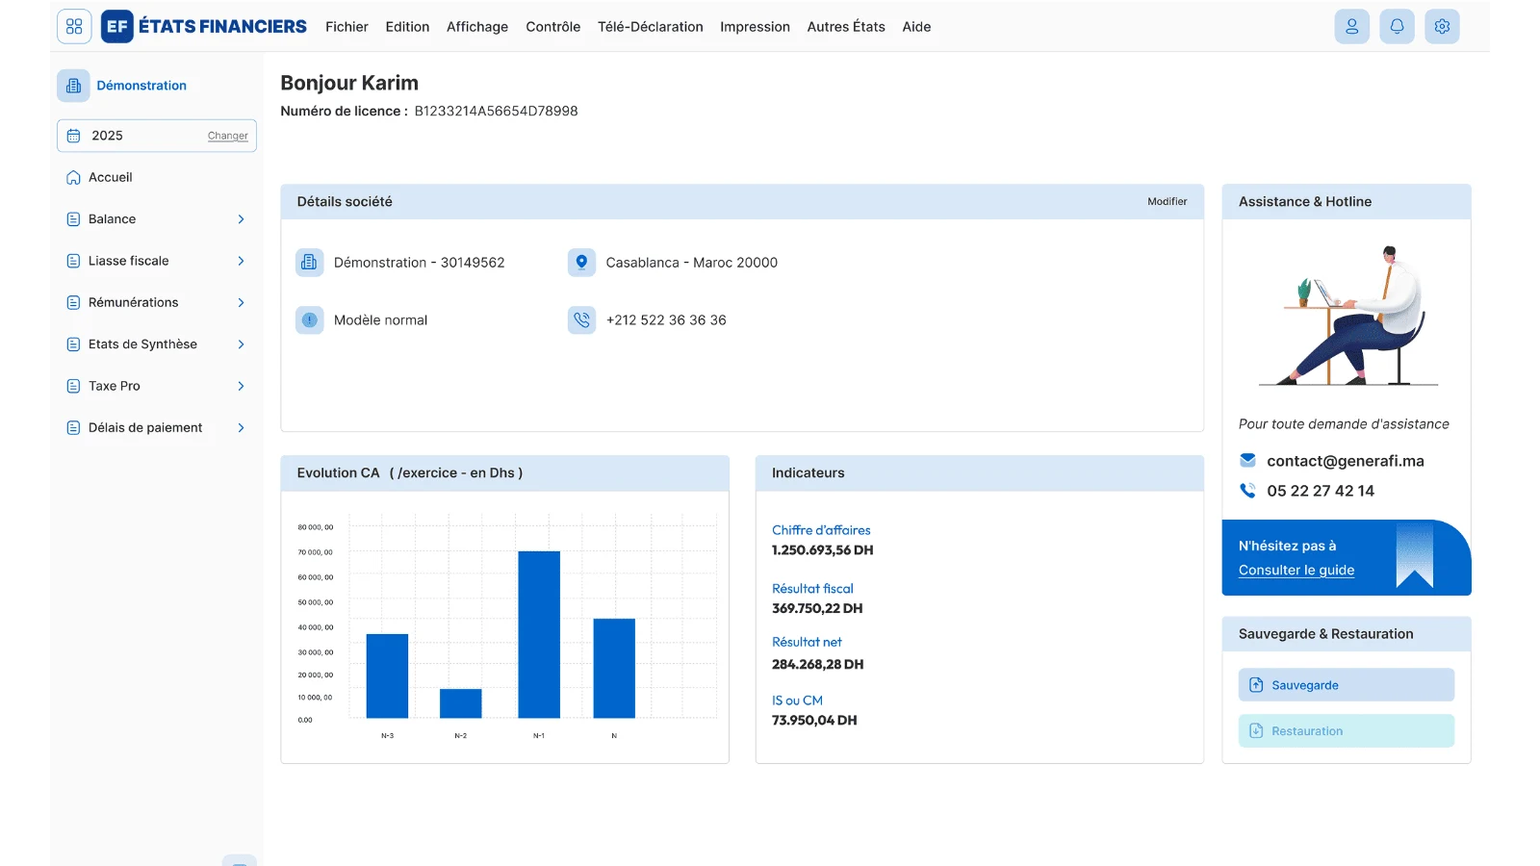Click the company icon beside Démonstration - 30149562
1540x866 pixels.
coord(309,262)
